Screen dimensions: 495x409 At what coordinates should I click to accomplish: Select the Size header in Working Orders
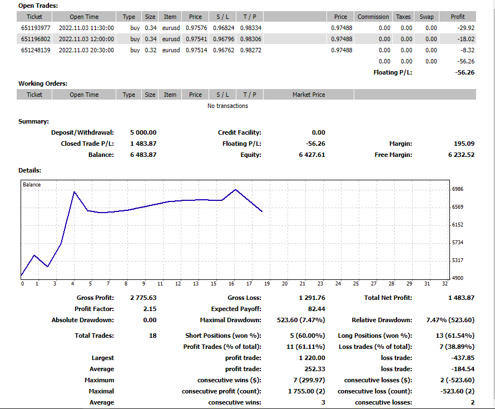150,95
